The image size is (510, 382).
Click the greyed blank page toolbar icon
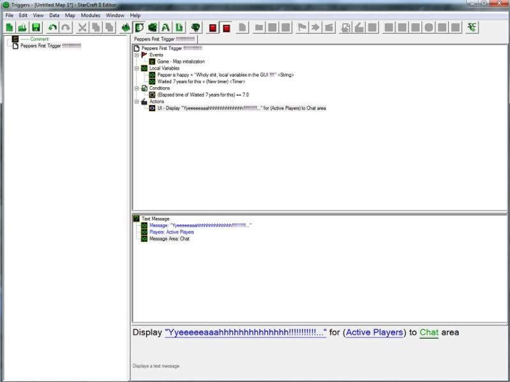point(243,27)
